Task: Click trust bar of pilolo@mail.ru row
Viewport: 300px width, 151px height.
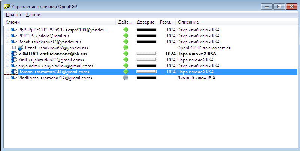Action: (x=146, y=36)
